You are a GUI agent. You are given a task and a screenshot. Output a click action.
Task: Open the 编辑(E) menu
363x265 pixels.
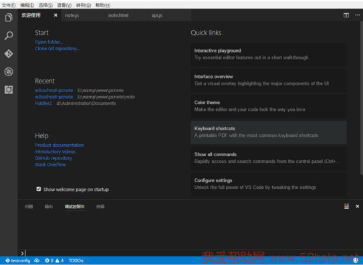(x=27, y=5)
